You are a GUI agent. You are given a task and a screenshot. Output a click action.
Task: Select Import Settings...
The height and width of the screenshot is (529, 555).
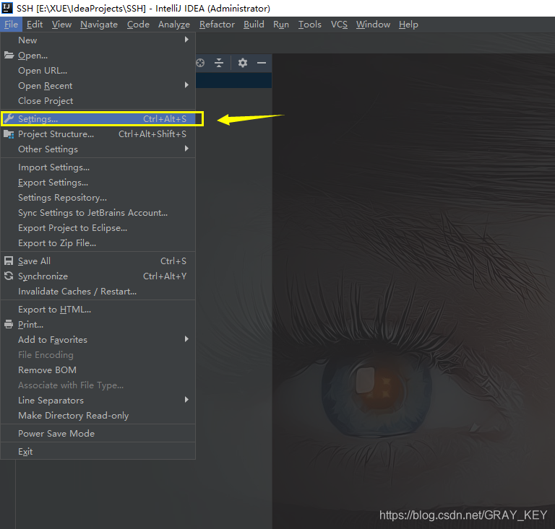point(98,167)
